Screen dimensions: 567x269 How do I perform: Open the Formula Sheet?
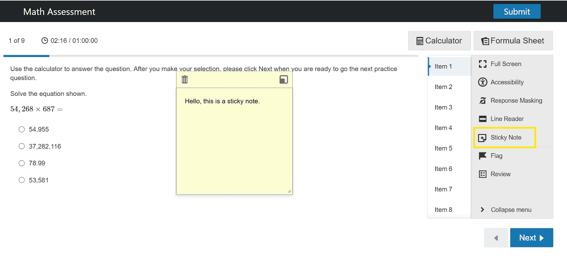[513, 41]
